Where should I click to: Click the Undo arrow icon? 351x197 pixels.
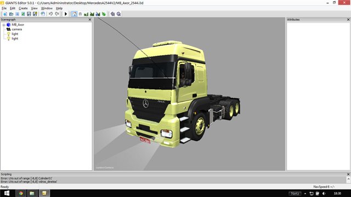coord(51,14)
